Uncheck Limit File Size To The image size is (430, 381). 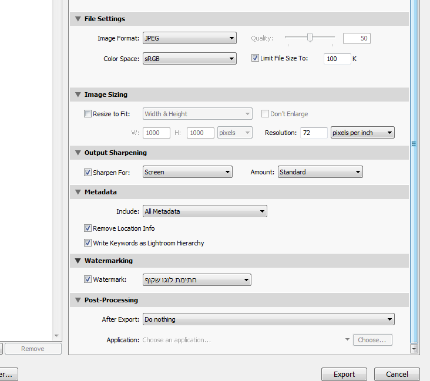click(x=255, y=58)
